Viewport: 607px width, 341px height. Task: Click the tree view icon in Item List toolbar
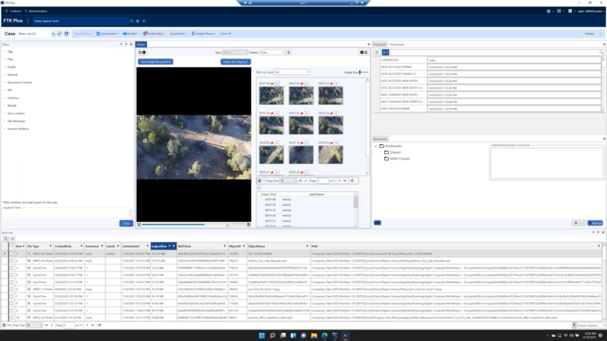(x=5, y=239)
